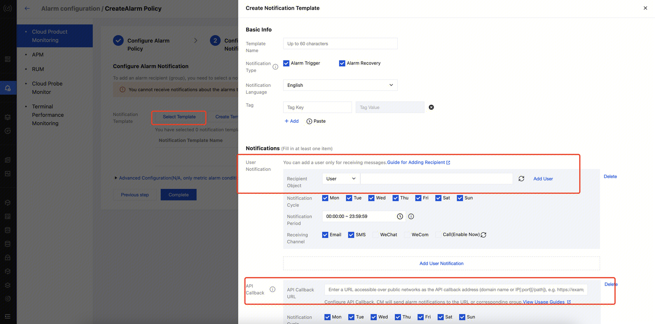Uncheck the Alarm Trigger checkbox
This screenshot has width=655, height=324.
click(x=286, y=63)
